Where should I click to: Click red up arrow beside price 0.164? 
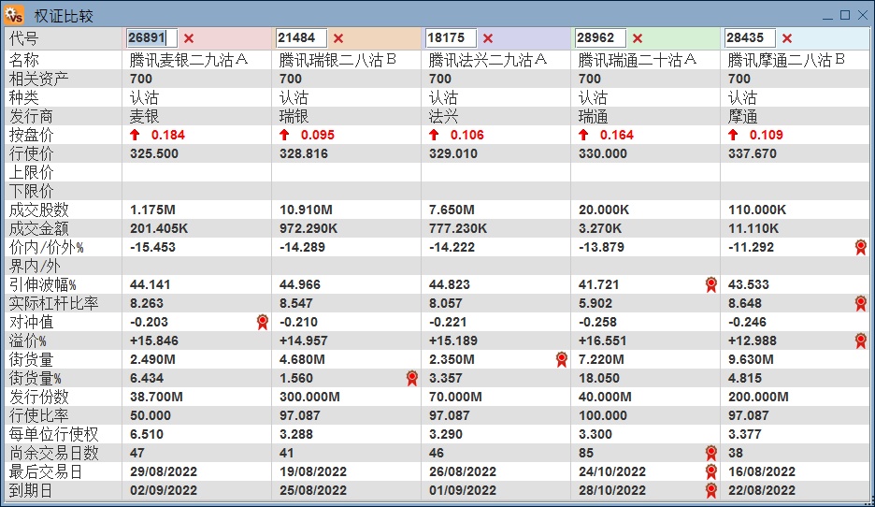(x=583, y=135)
